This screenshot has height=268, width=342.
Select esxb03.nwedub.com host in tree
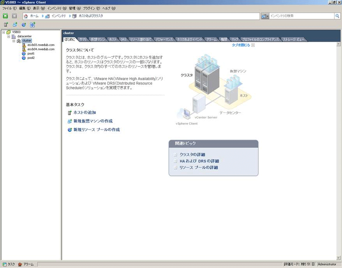[41, 45]
